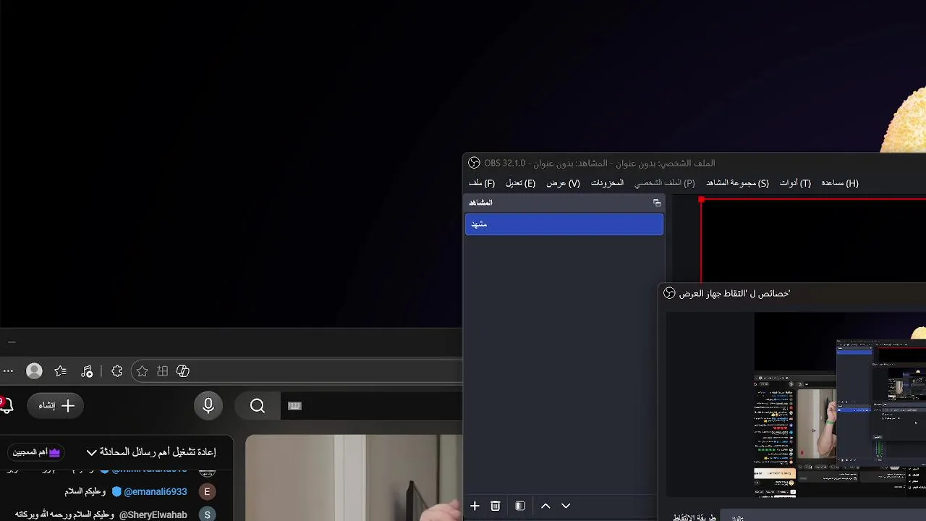The height and width of the screenshot is (521, 926).
Task: Open Copilot icon in address bar
Action: pyautogui.click(x=183, y=371)
